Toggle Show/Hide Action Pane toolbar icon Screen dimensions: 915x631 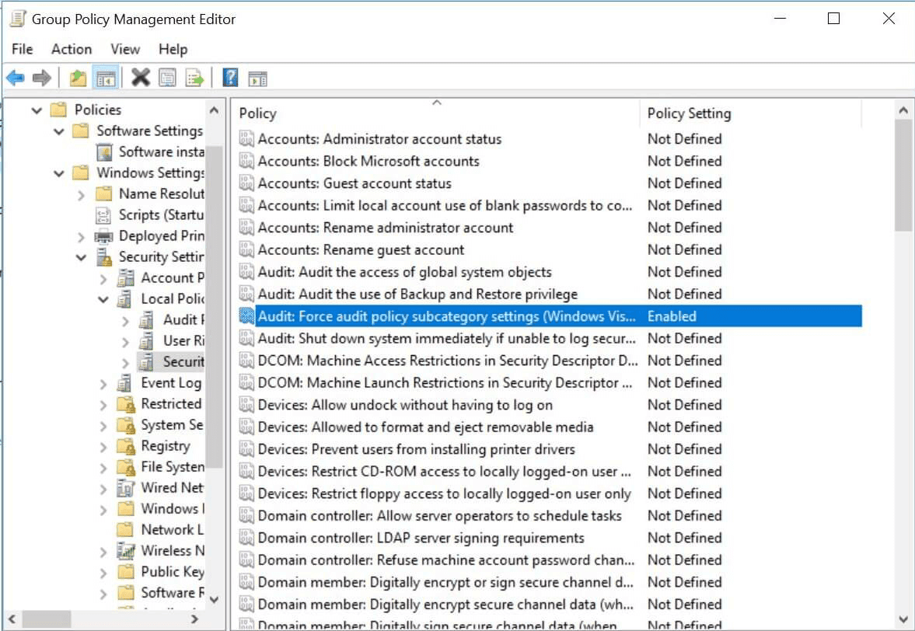[257, 78]
